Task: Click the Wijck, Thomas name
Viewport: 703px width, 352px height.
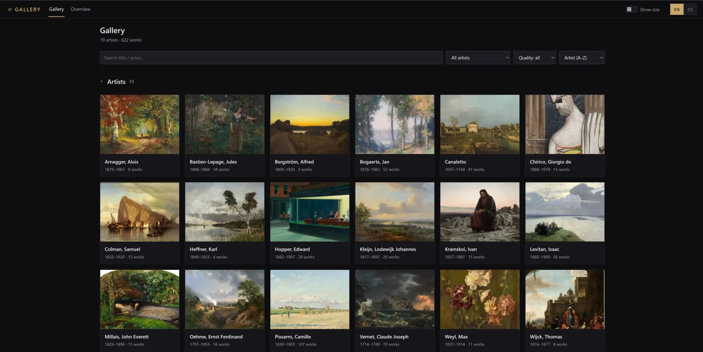Action: [546, 337]
